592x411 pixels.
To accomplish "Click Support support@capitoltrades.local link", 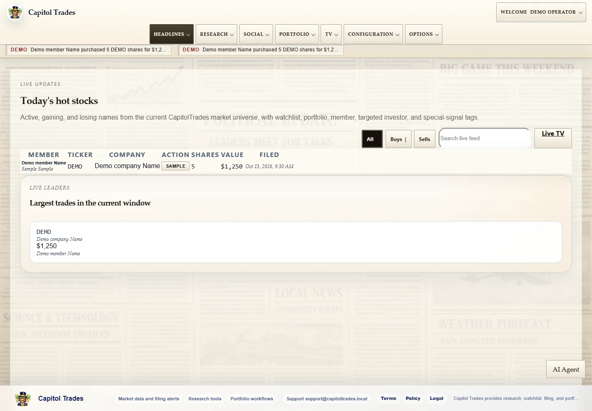I will tap(327, 399).
